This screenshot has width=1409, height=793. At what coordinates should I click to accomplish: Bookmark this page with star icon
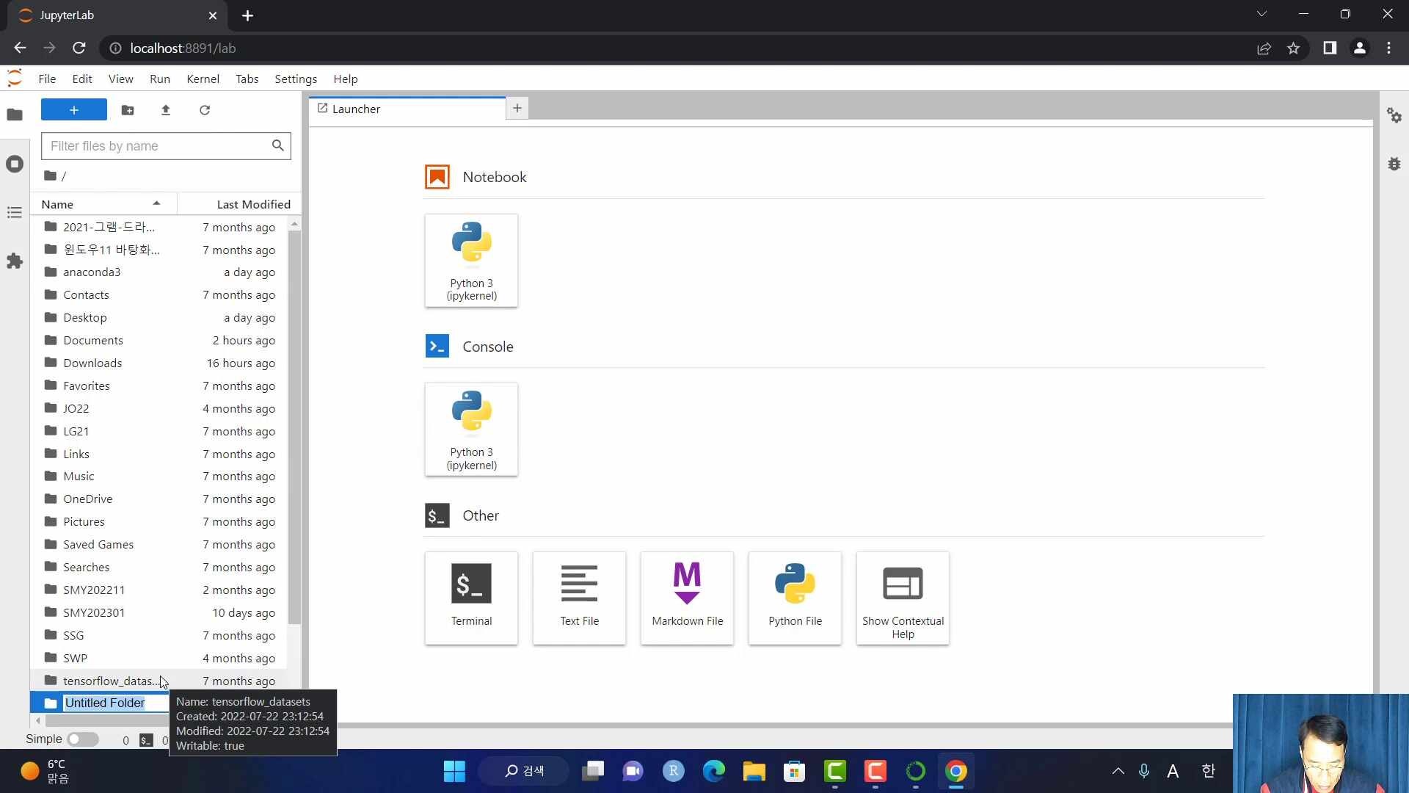click(1293, 48)
